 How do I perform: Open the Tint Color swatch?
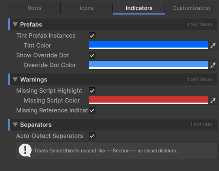pyautogui.click(x=148, y=45)
